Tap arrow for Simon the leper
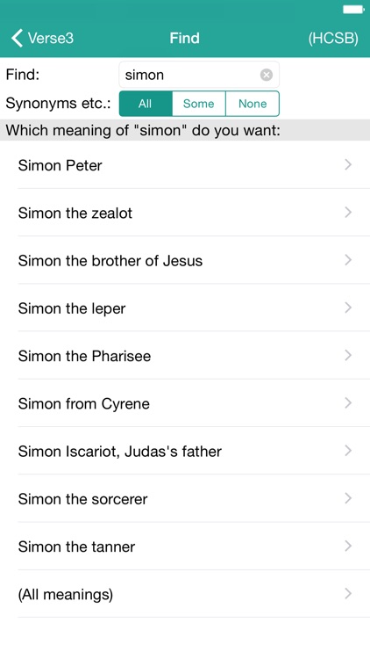This screenshot has height=659, width=370. (348, 308)
